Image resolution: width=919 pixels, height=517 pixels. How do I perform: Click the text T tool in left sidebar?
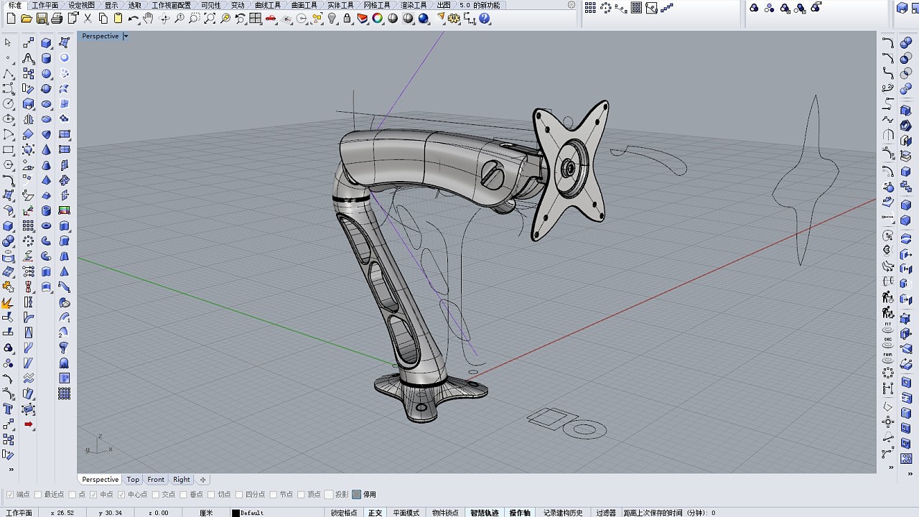[9, 409]
